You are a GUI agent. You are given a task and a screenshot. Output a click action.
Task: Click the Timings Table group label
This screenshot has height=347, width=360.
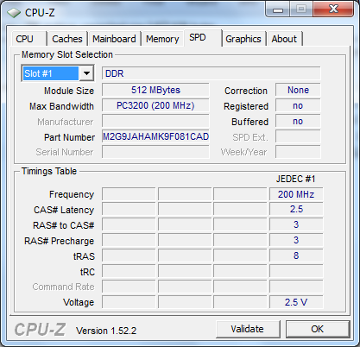[49, 171]
